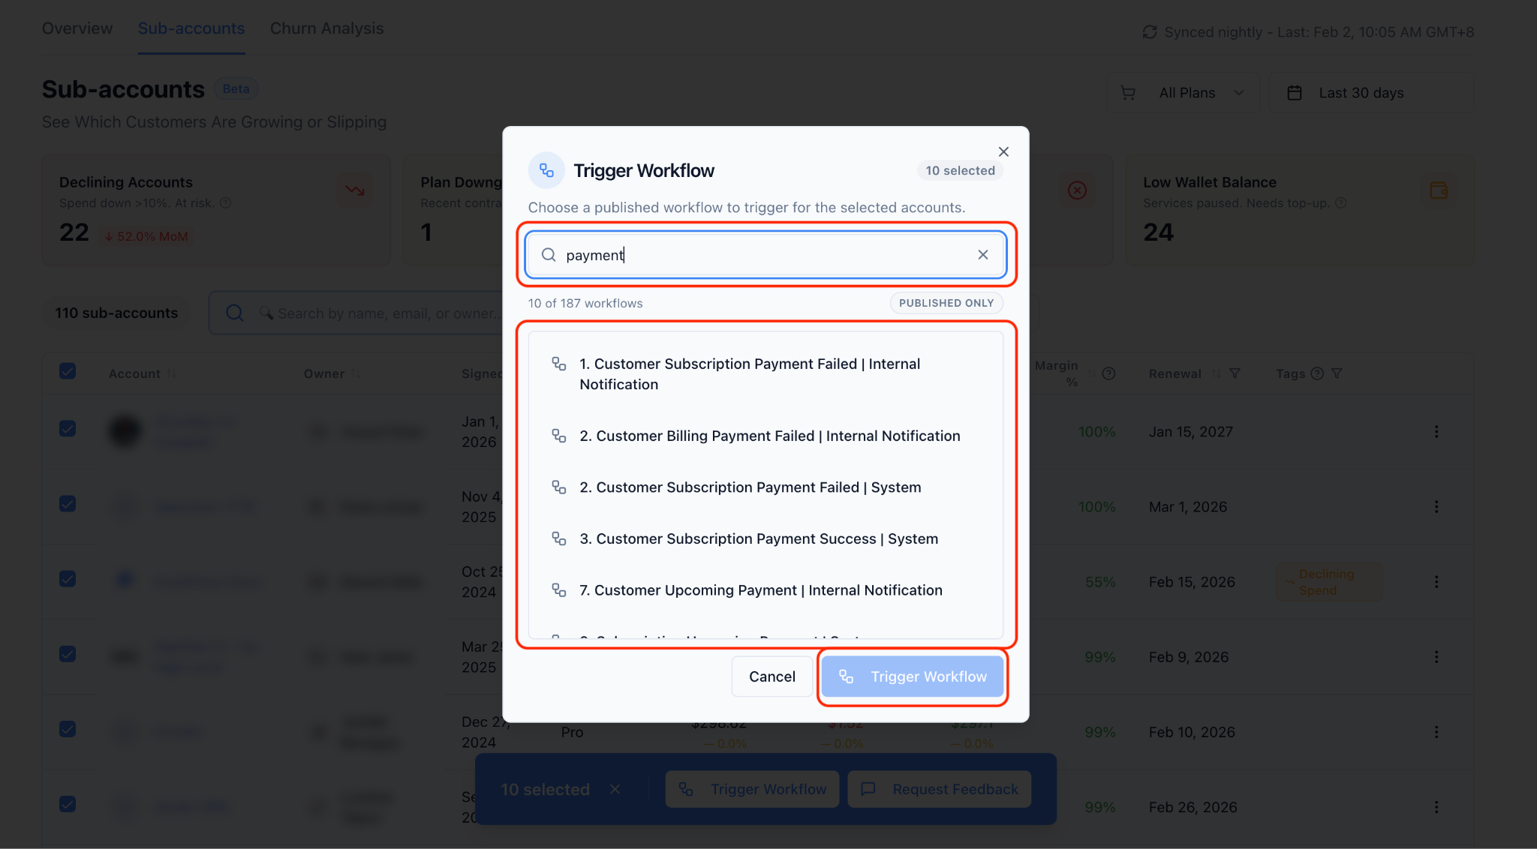The image size is (1537, 849).
Task: Open row menu for Feb 15, 2026 renewal
Action: point(1436,582)
